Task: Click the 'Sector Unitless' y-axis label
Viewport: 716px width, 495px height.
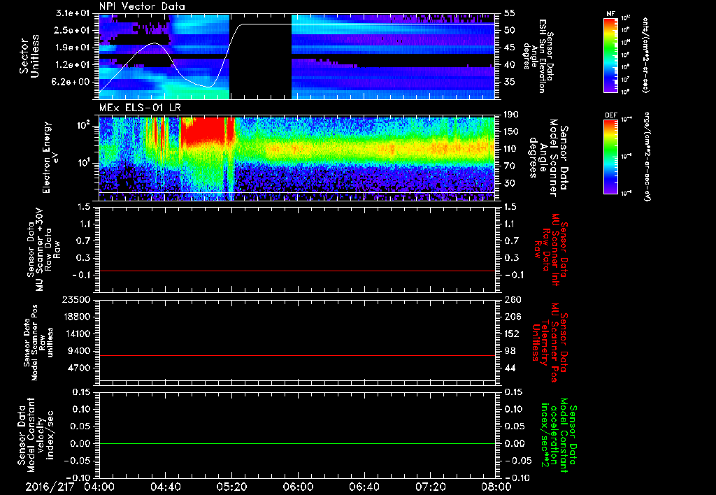Action: coord(29,56)
